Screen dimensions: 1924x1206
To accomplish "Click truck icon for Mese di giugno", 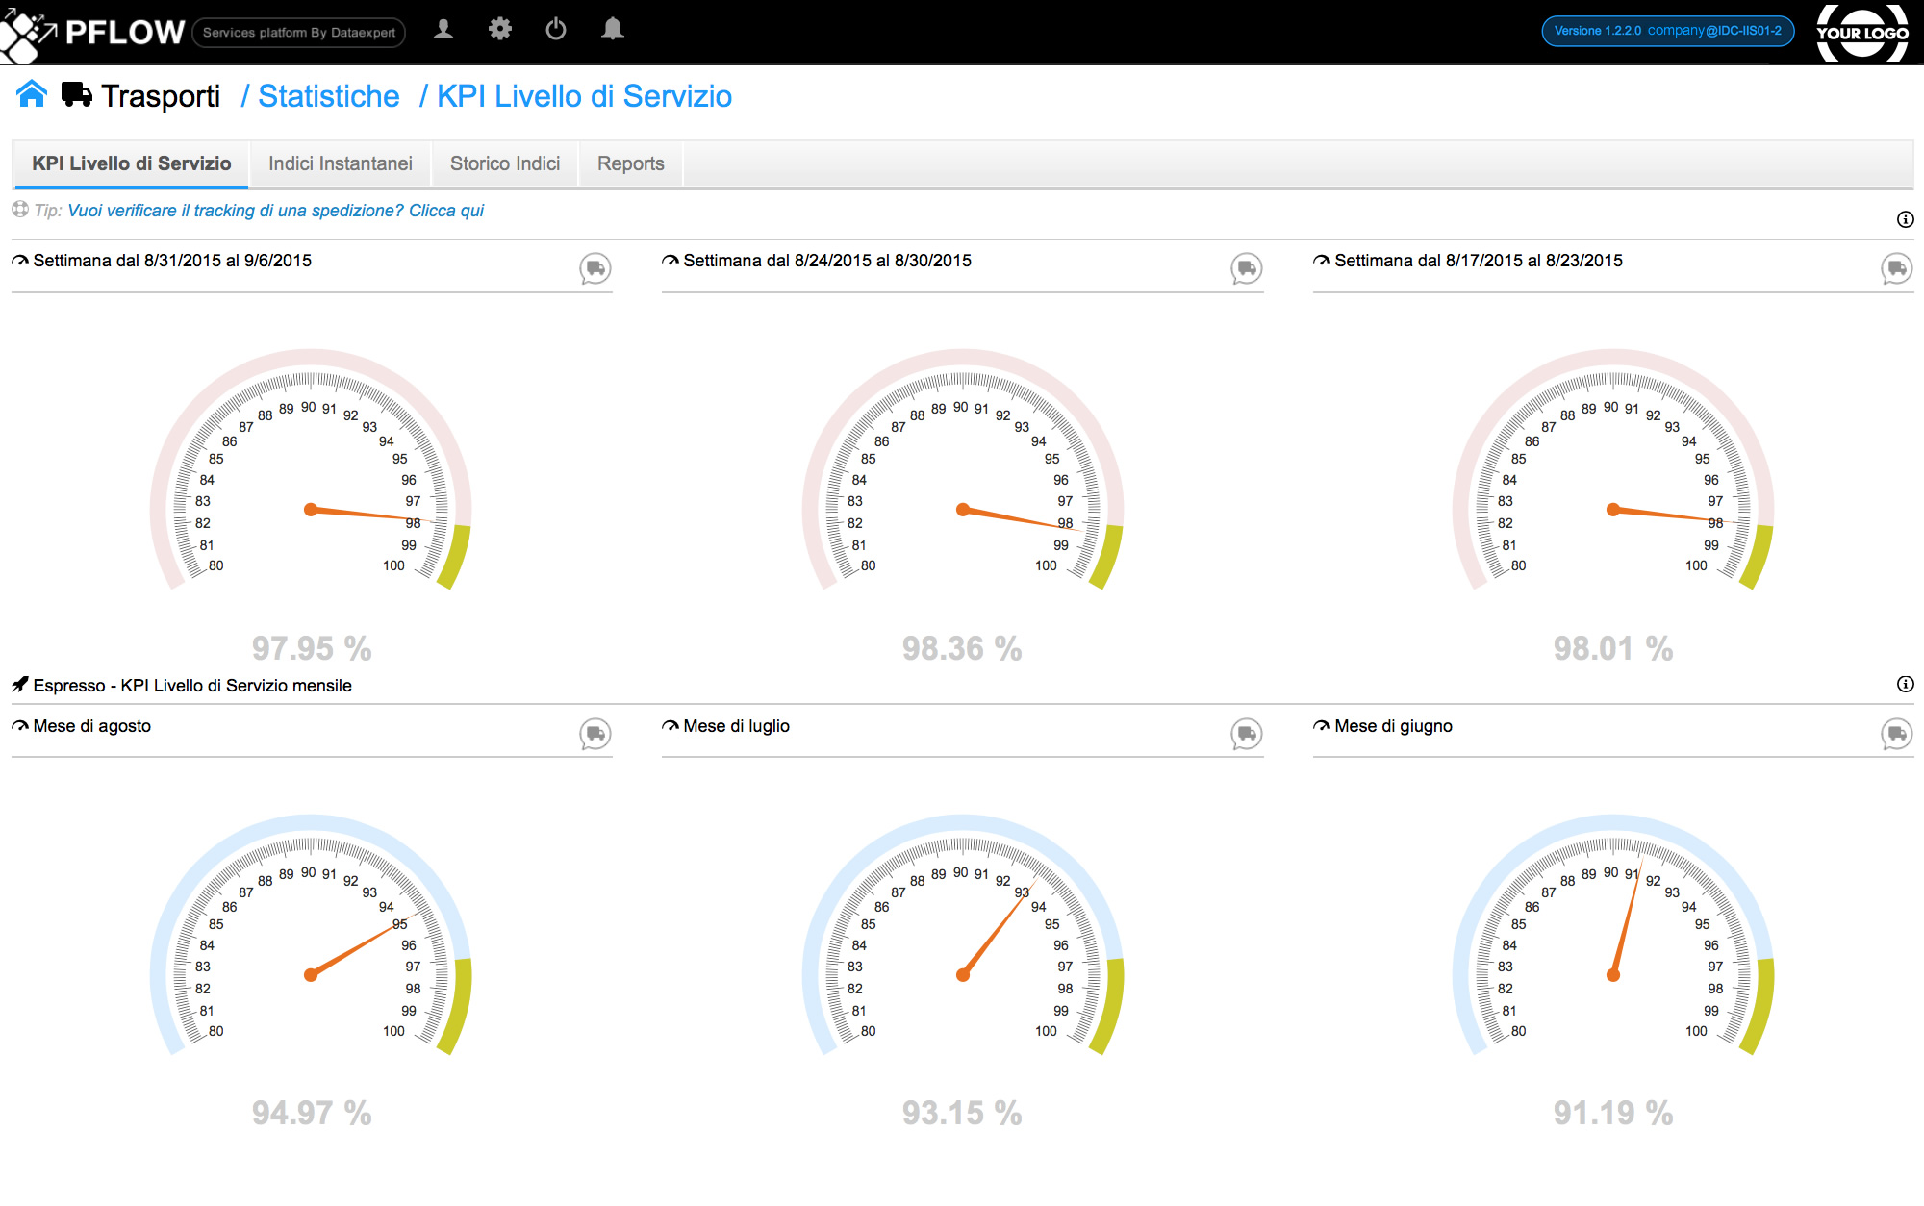I will click(1897, 734).
